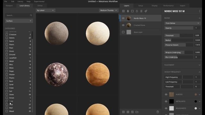Image resolution: width=205 pixels, height=115 pixels.
Task: Collapse the Blend section
Action: click(x=200, y=18)
